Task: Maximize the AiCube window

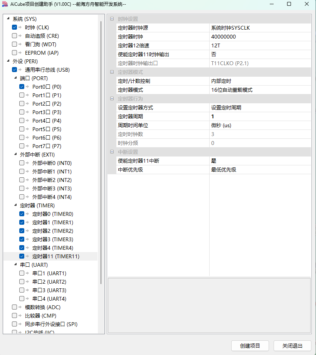Action: [x=289, y=4]
